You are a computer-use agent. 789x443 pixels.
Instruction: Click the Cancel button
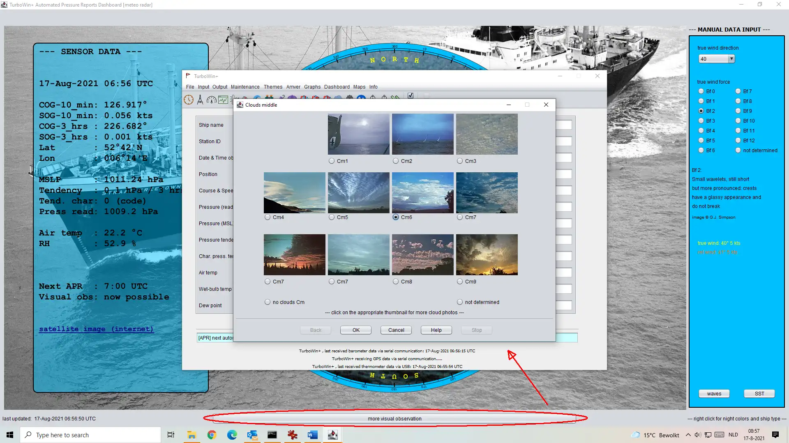point(396,330)
